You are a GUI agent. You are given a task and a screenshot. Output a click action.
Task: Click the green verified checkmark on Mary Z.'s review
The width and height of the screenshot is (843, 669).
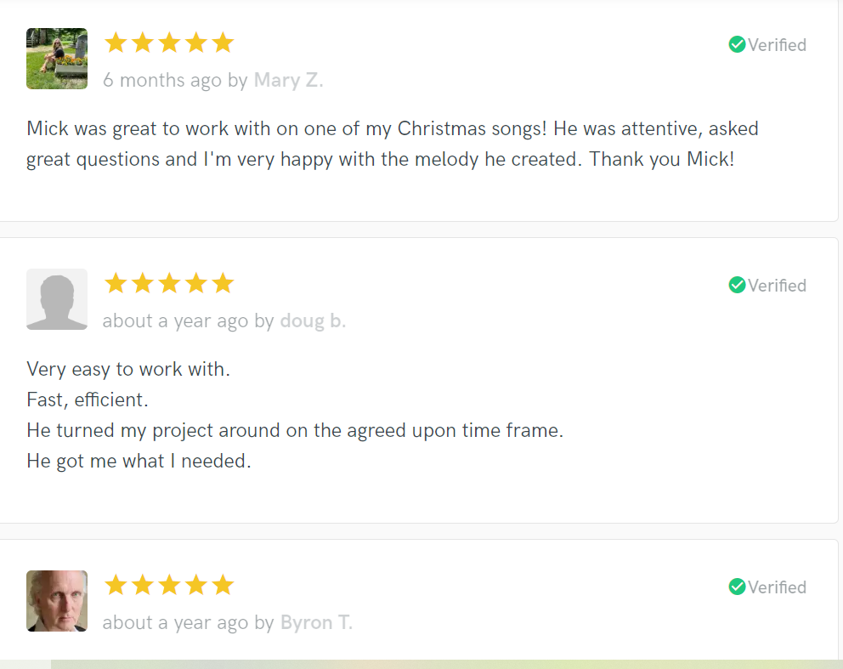[x=737, y=45]
